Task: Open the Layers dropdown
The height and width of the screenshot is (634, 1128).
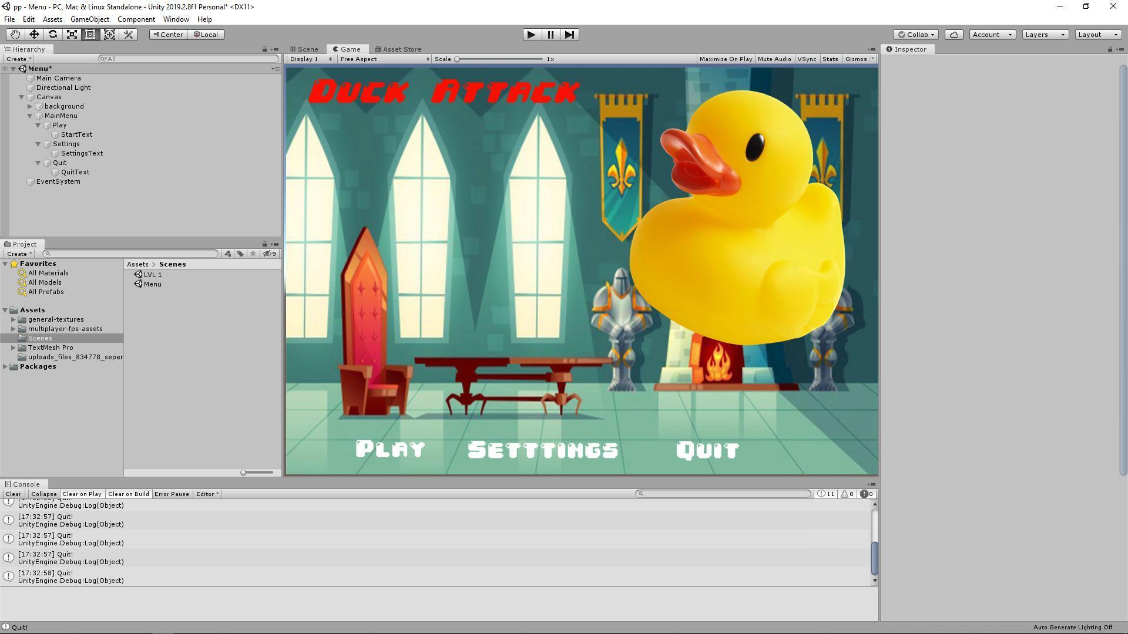Action: pyautogui.click(x=1045, y=35)
